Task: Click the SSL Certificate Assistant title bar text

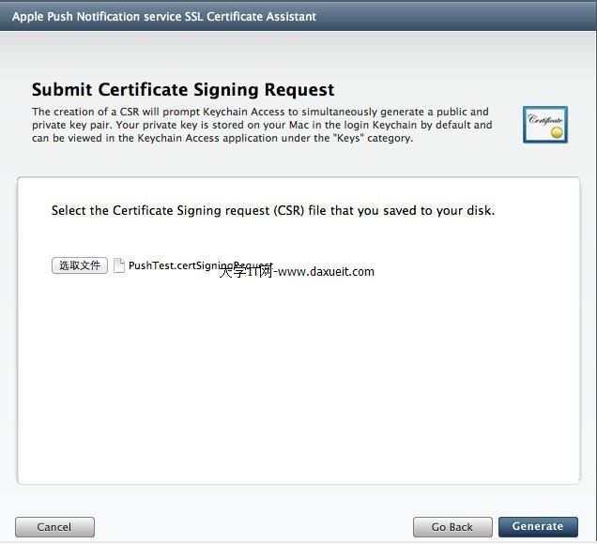Action: (x=163, y=17)
